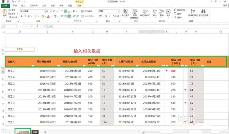Open the font name dropdown
The height and width of the screenshot is (134, 229).
[44, 11]
